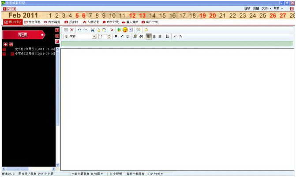This screenshot has width=296, height=177.
Task: Open the 帮助 dropdown menu at top right
Action: coord(278,8)
